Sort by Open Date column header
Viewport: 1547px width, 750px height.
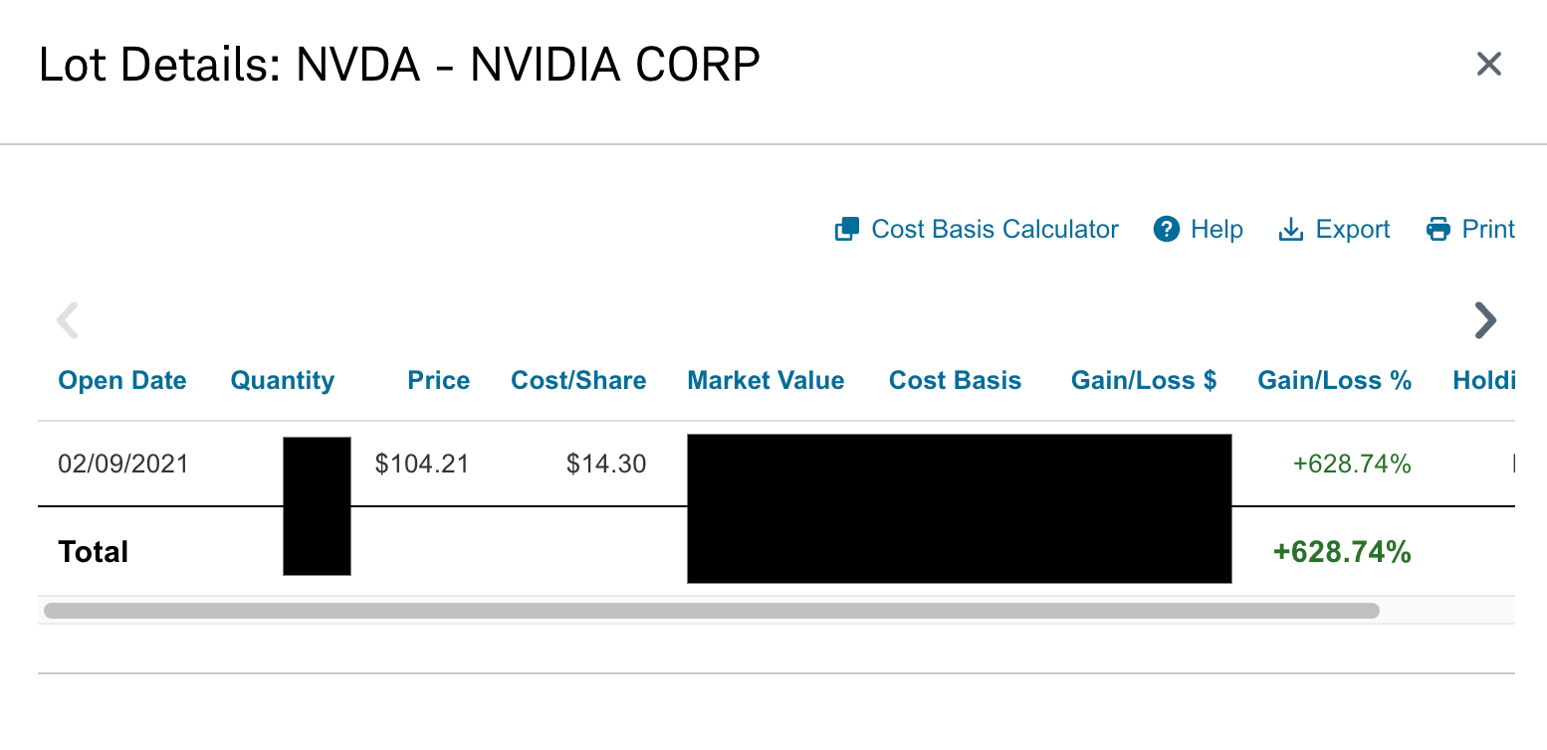click(122, 381)
